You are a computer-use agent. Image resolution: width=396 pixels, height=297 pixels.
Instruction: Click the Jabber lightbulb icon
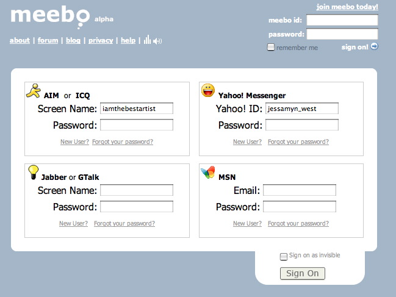[34, 173]
